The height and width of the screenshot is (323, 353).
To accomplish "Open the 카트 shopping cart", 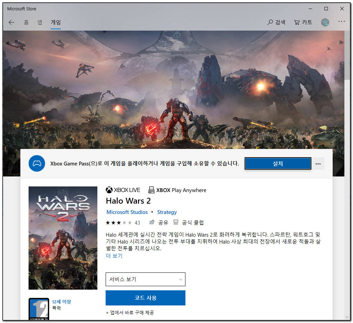I will pyautogui.click(x=303, y=22).
